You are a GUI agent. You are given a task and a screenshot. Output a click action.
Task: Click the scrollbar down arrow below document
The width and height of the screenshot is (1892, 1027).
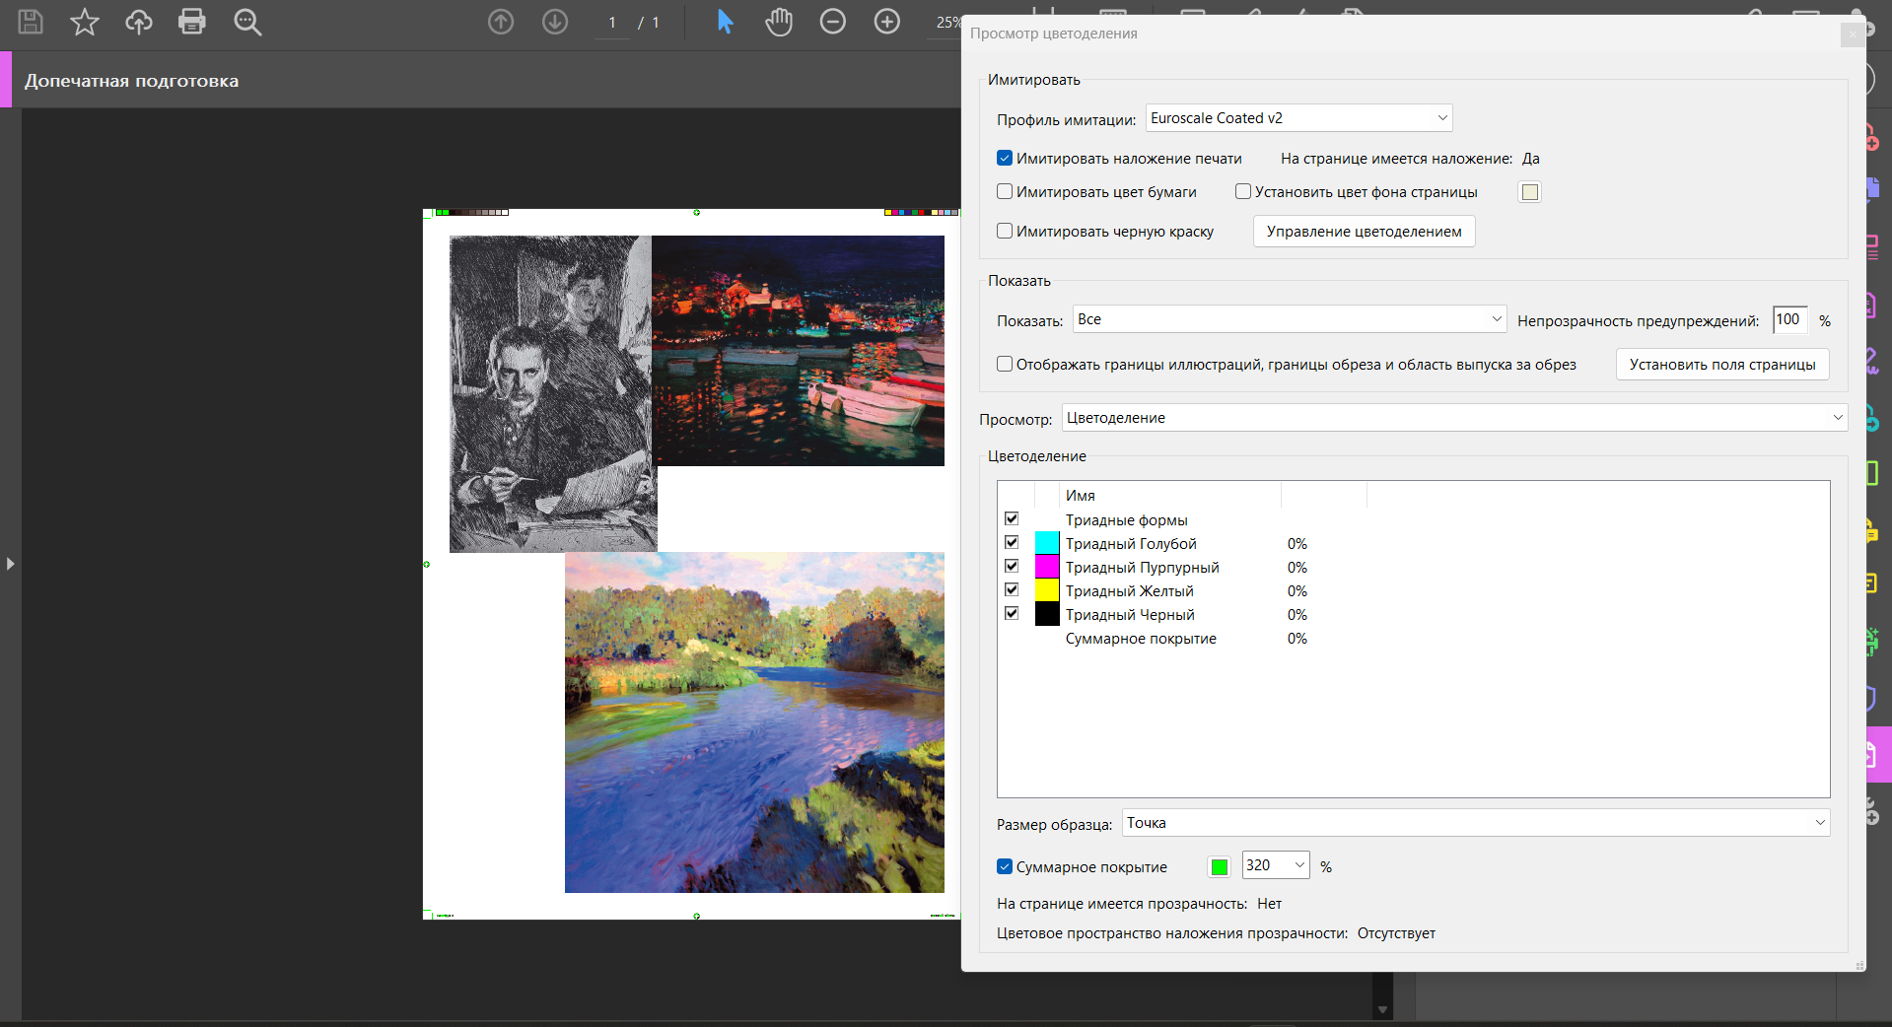1382,1010
